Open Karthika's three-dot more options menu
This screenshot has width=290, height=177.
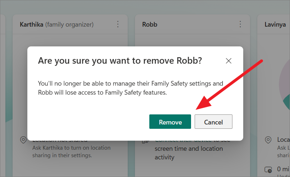[x=118, y=24]
